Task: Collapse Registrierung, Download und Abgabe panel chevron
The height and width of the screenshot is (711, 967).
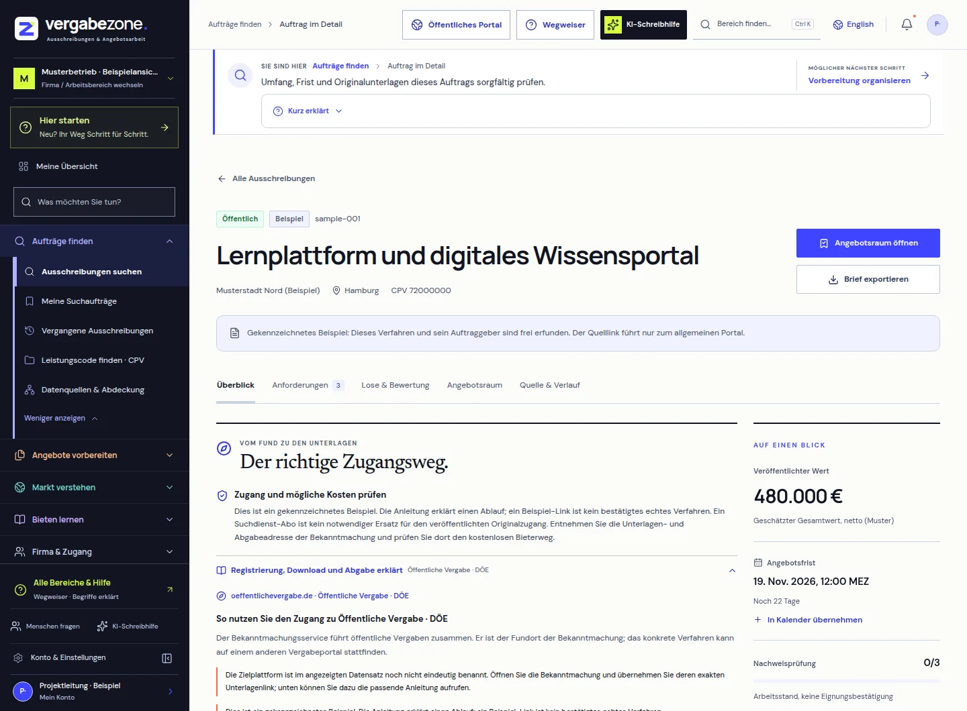Action: tap(732, 571)
